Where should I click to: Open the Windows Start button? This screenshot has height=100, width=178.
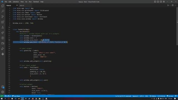click(2, 99)
